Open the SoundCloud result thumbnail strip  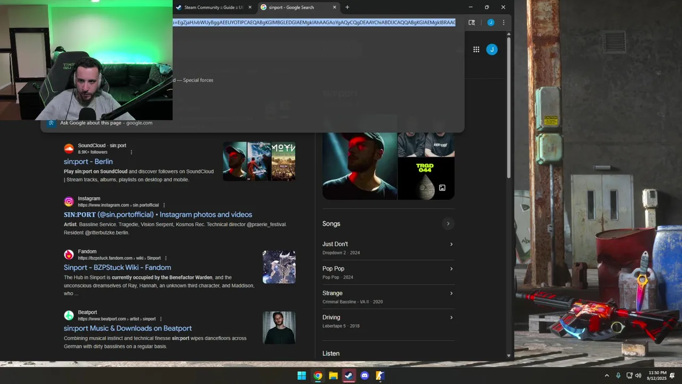pyautogui.click(x=259, y=161)
